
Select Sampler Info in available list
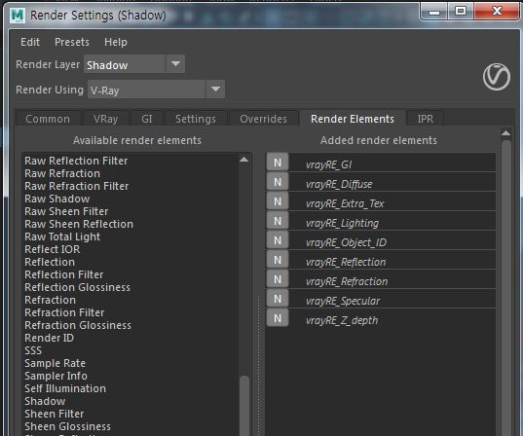point(56,376)
